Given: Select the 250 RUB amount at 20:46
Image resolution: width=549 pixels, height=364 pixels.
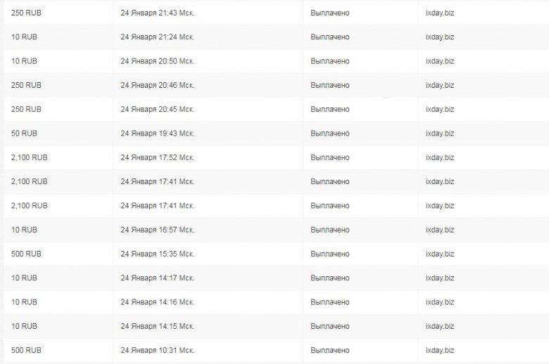Looking at the screenshot, I should point(26,85).
